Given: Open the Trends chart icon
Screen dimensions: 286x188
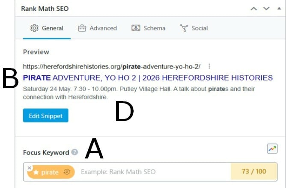Looking at the screenshot, I should (x=272, y=149).
